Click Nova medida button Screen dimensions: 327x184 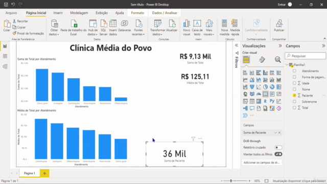[x=224, y=28]
